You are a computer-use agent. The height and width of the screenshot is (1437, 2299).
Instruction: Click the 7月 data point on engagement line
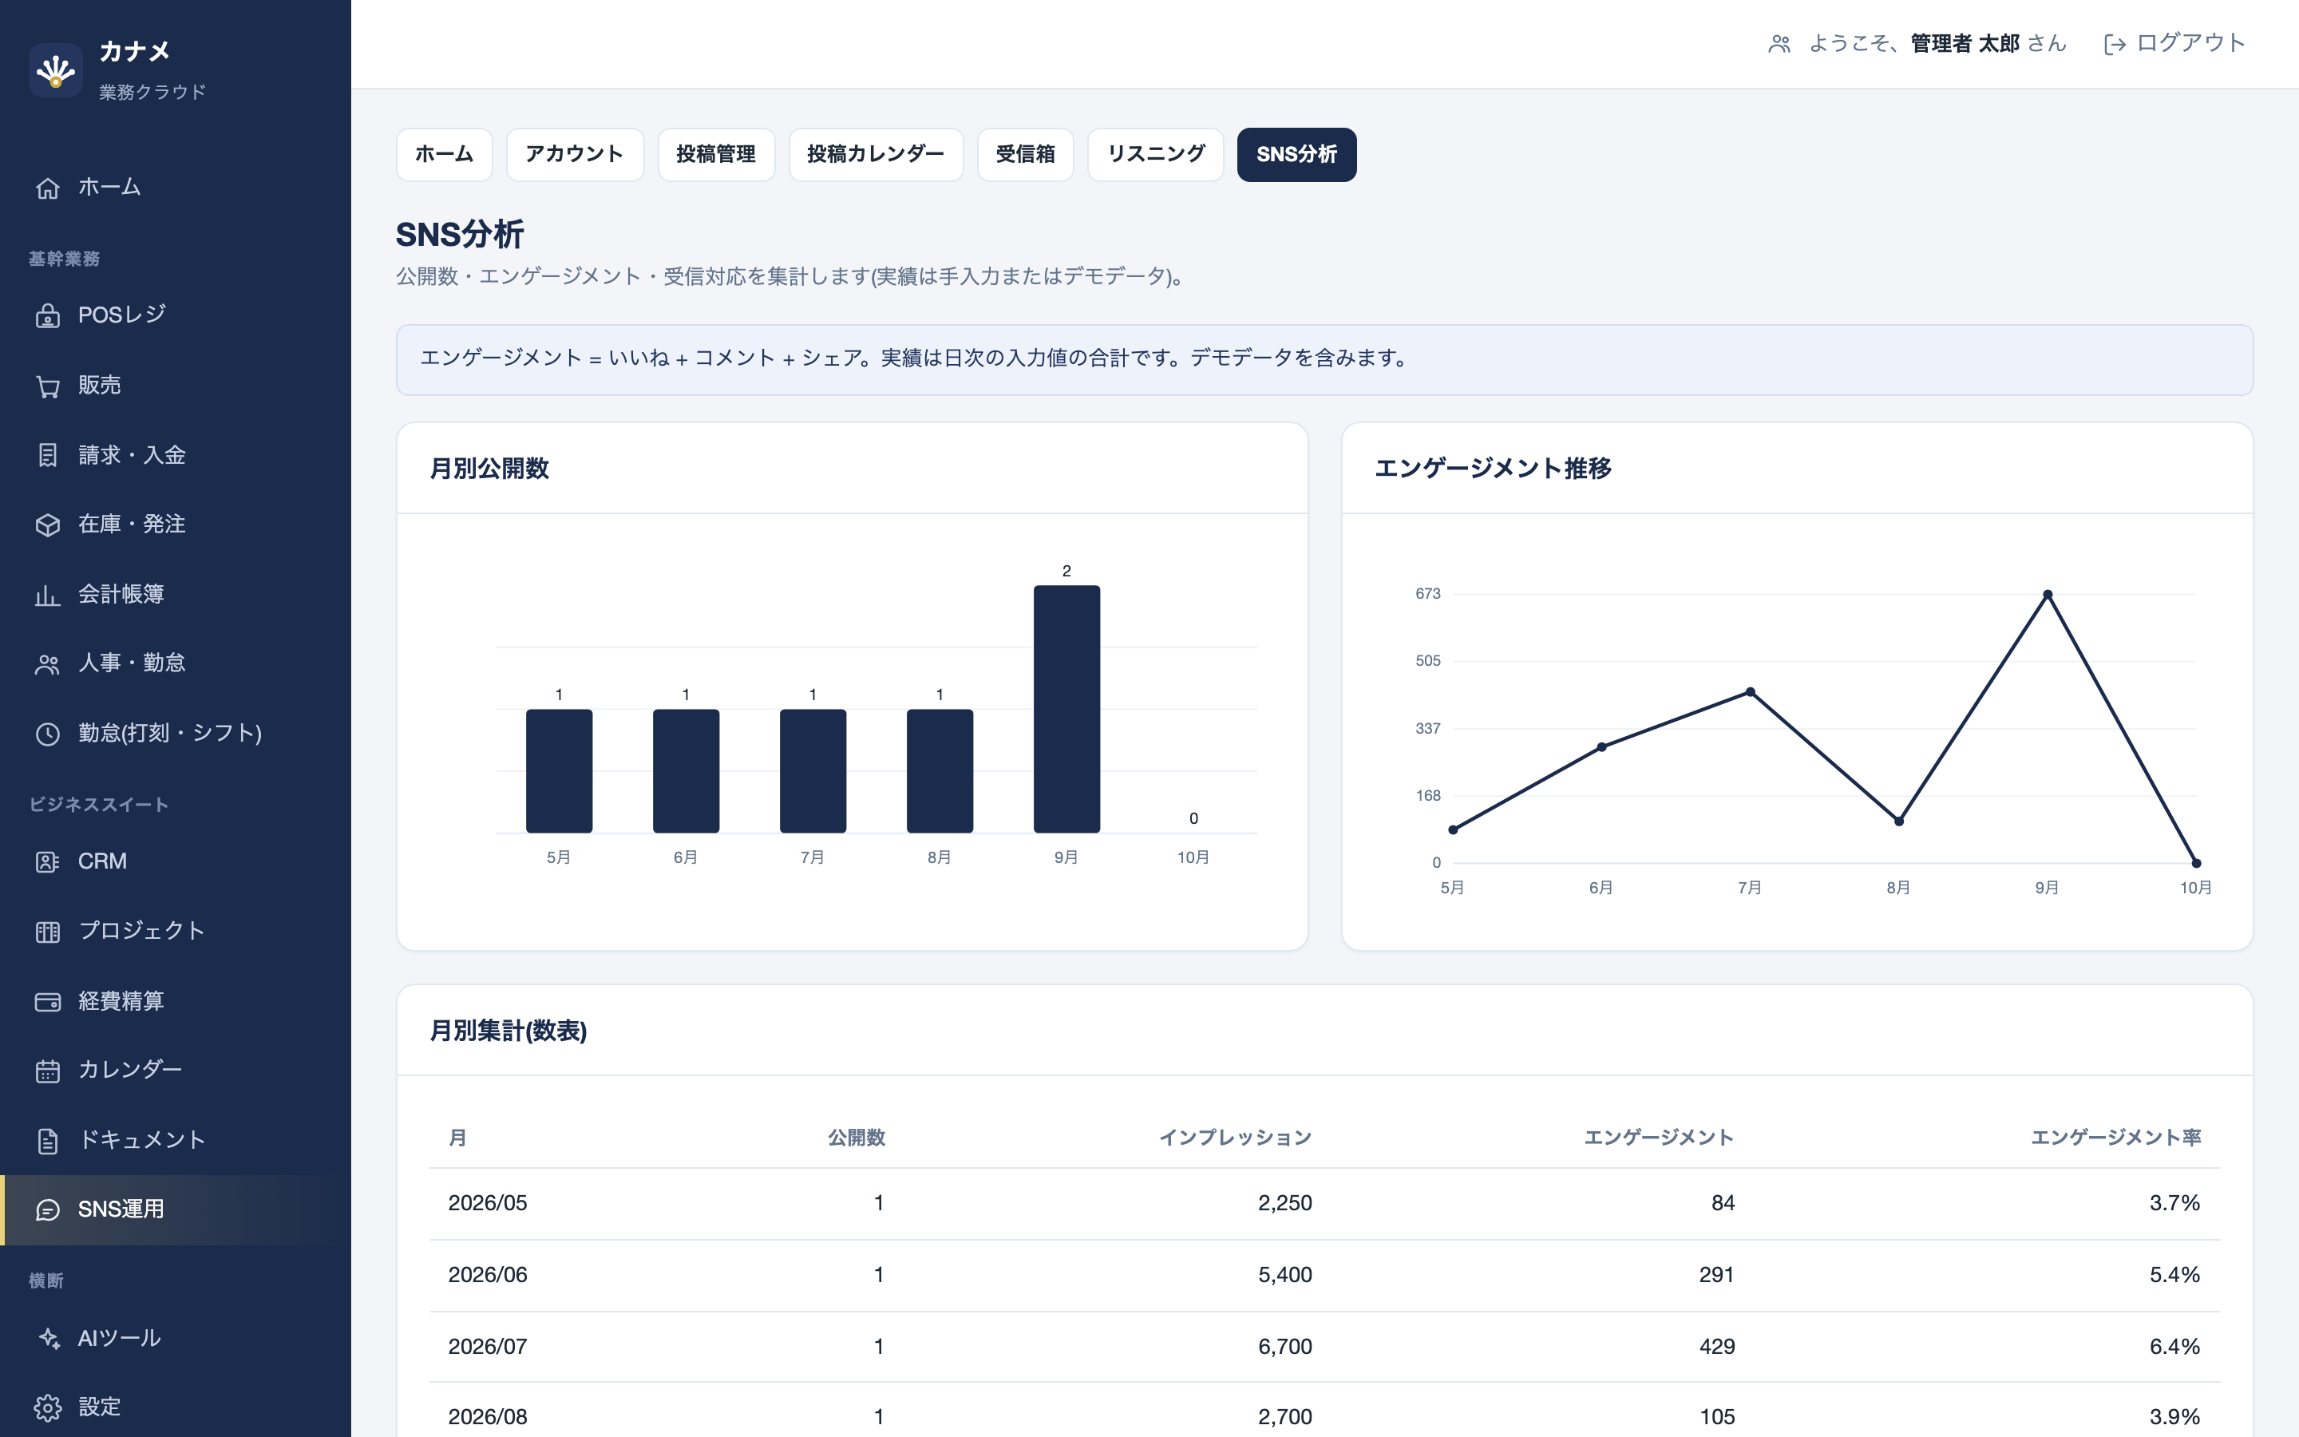(1750, 692)
